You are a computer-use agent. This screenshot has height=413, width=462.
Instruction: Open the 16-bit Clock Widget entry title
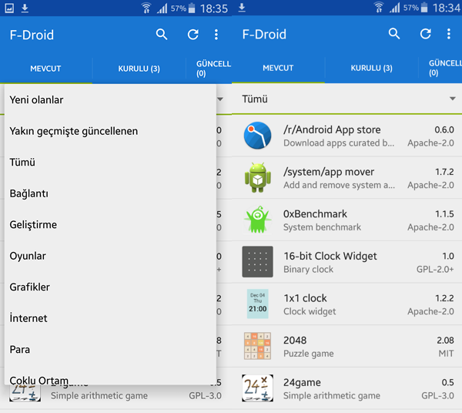pos(330,256)
